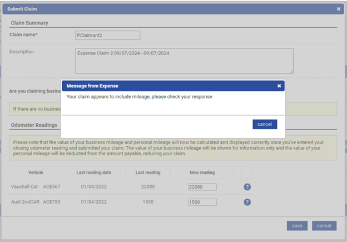Viewport: 347px width, 242px height.
Task: Close the Submit Claim window
Action: (x=338, y=9)
